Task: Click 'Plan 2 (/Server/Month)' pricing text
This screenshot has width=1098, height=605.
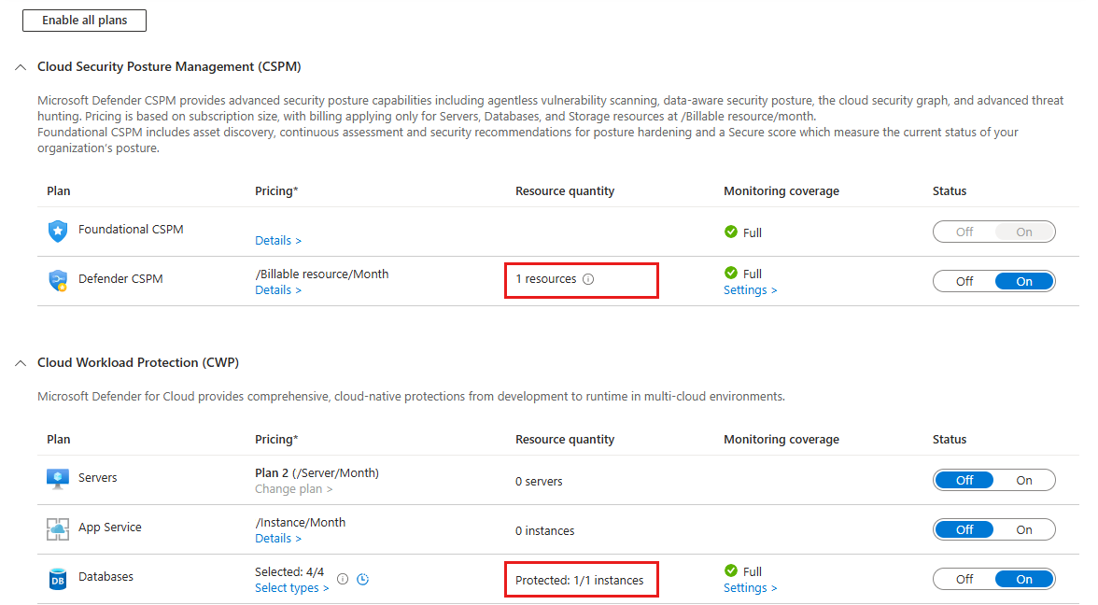Action: pos(317,472)
